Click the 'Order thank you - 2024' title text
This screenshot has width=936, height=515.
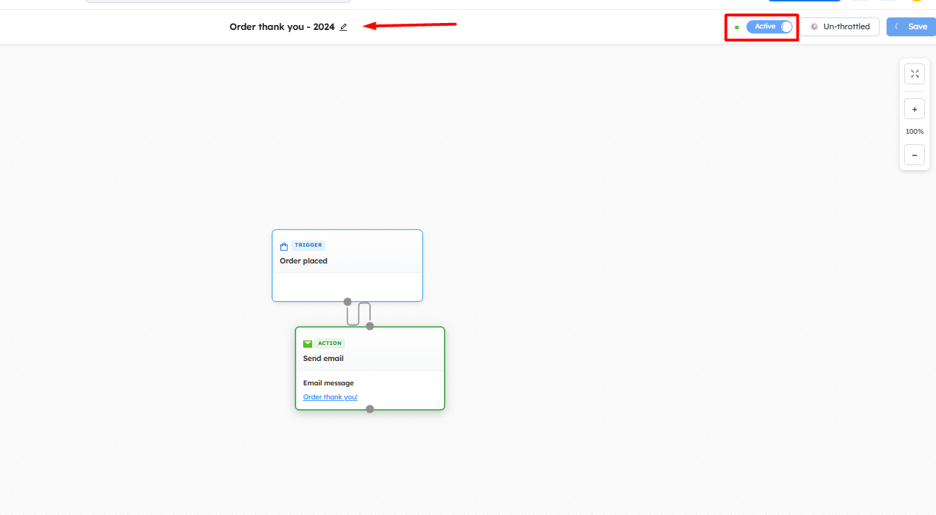point(282,27)
